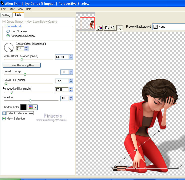Click the Perspective Blur slider handle
The width and height of the screenshot is (185, 180).
pos(11,92)
